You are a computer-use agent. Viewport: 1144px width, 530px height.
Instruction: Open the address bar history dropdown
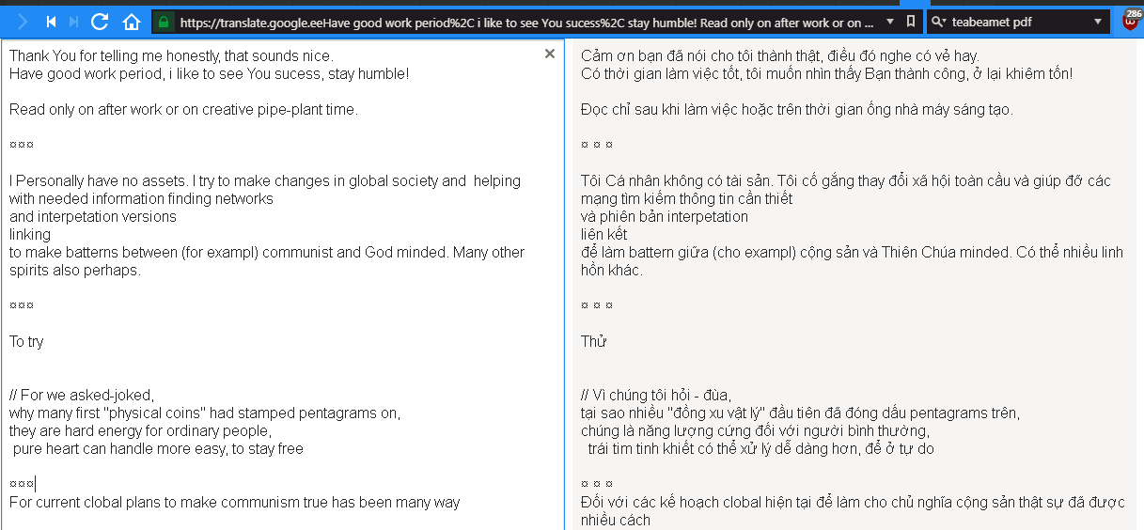890,21
